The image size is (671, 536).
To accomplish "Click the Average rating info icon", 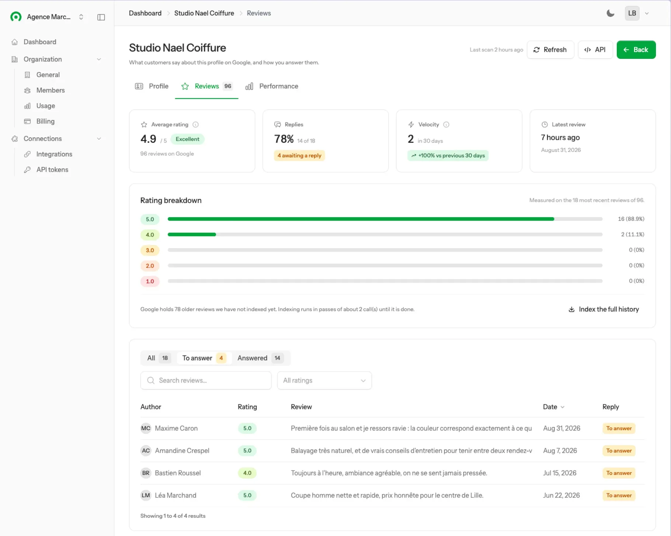I will [196, 125].
